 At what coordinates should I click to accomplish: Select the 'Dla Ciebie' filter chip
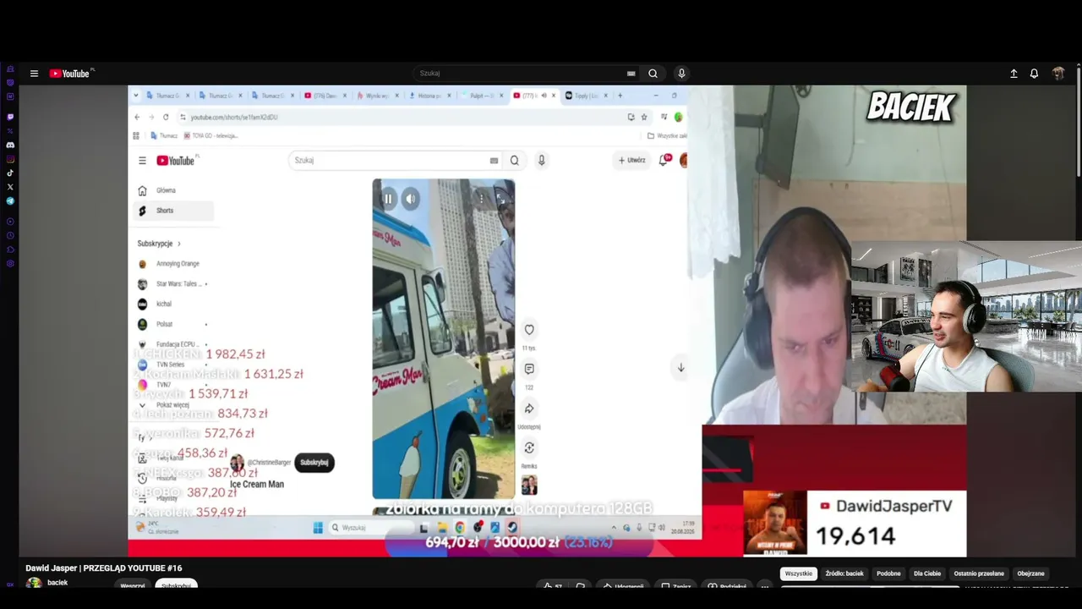pos(926,573)
